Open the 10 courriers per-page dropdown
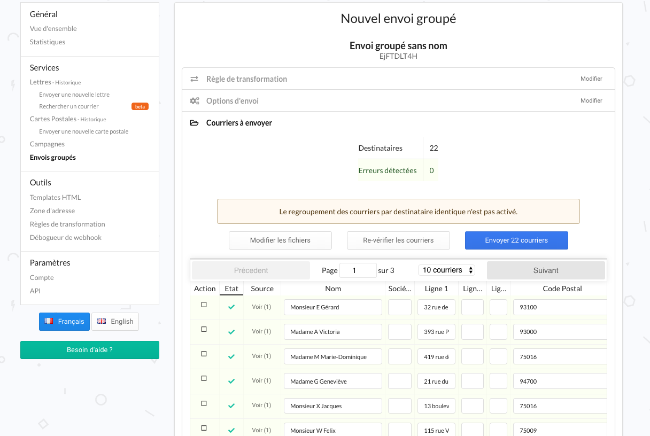 pos(446,270)
